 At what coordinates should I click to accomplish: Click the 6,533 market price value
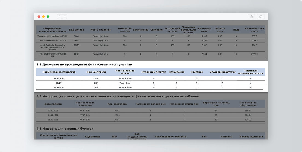pos(204,36)
